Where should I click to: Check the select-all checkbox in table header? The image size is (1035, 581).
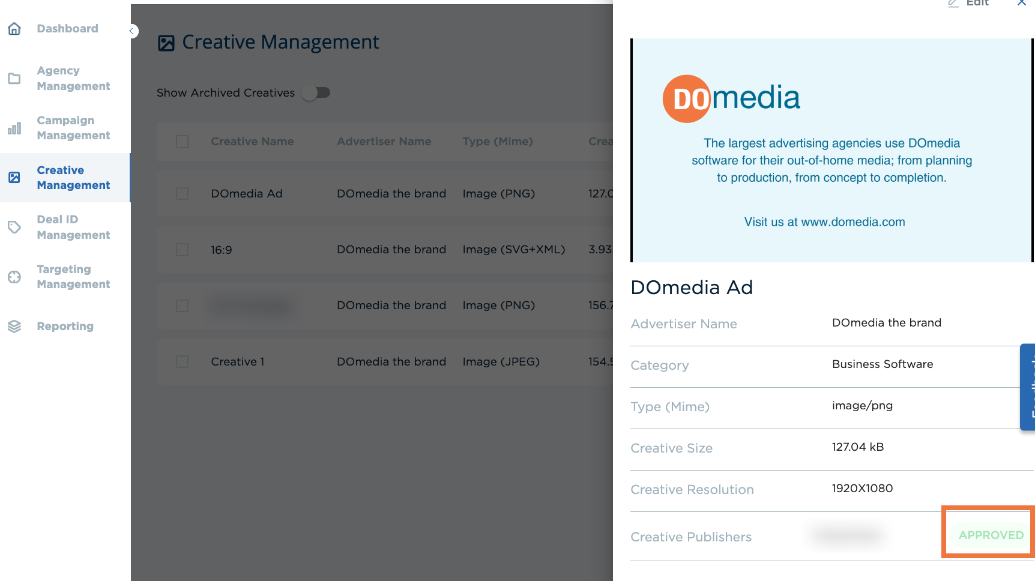pyautogui.click(x=183, y=142)
